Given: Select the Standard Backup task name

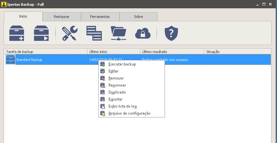Looking at the screenshot, I should [29, 60].
